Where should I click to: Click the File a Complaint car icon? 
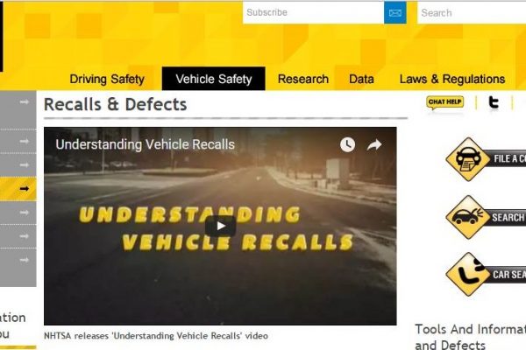(468, 159)
